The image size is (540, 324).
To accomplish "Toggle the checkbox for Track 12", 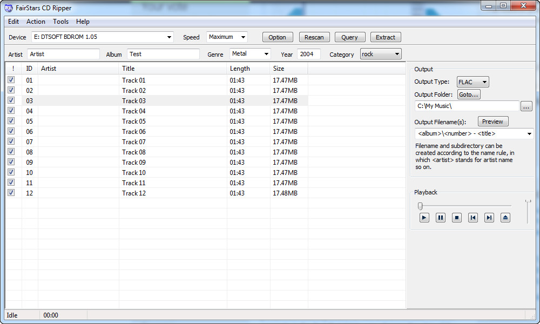I will 11,193.
